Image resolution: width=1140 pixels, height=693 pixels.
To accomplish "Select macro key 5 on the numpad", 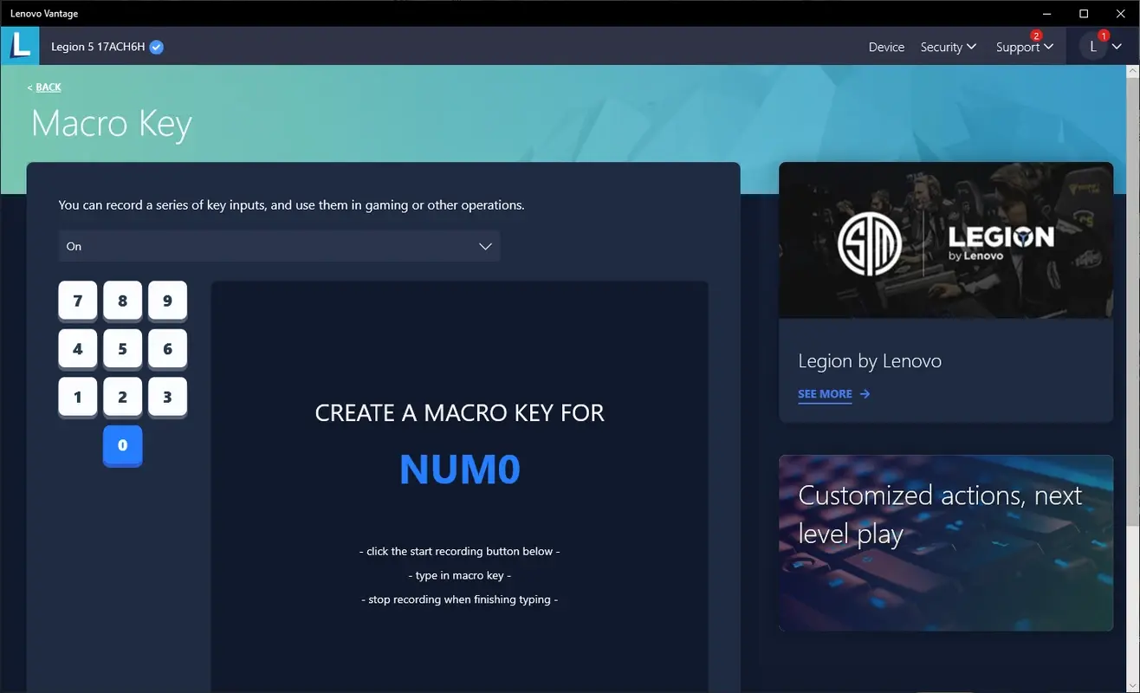I will (122, 348).
